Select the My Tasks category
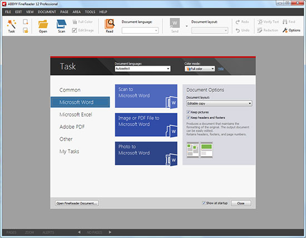Screen dimensions: 306x238 click(69, 151)
